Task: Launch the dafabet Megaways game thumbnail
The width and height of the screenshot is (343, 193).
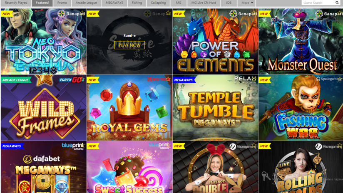Action: coord(44,167)
